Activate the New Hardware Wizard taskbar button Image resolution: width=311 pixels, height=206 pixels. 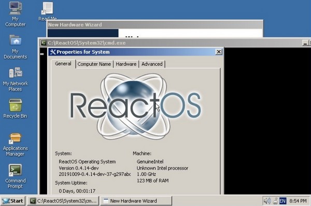tap(136, 201)
